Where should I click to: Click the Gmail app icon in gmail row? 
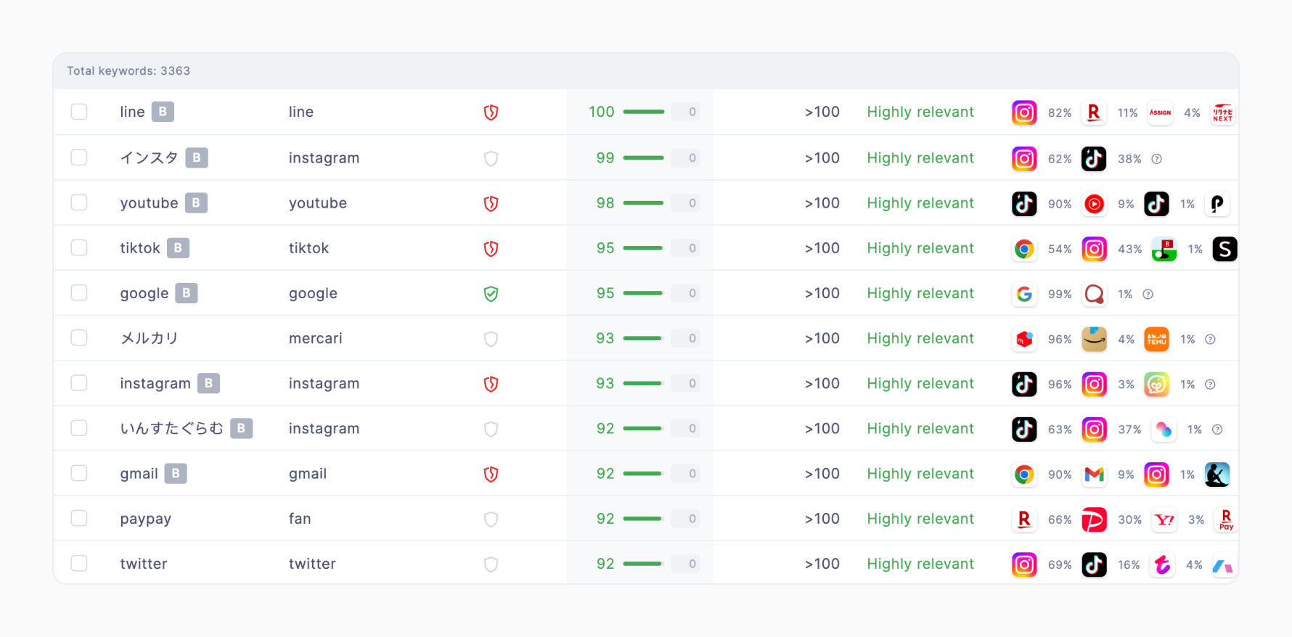click(1094, 474)
